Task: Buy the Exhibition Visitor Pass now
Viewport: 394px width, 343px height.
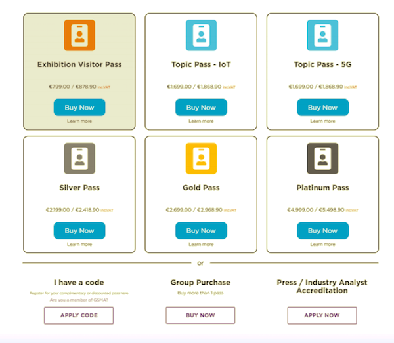Action: (x=79, y=108)
